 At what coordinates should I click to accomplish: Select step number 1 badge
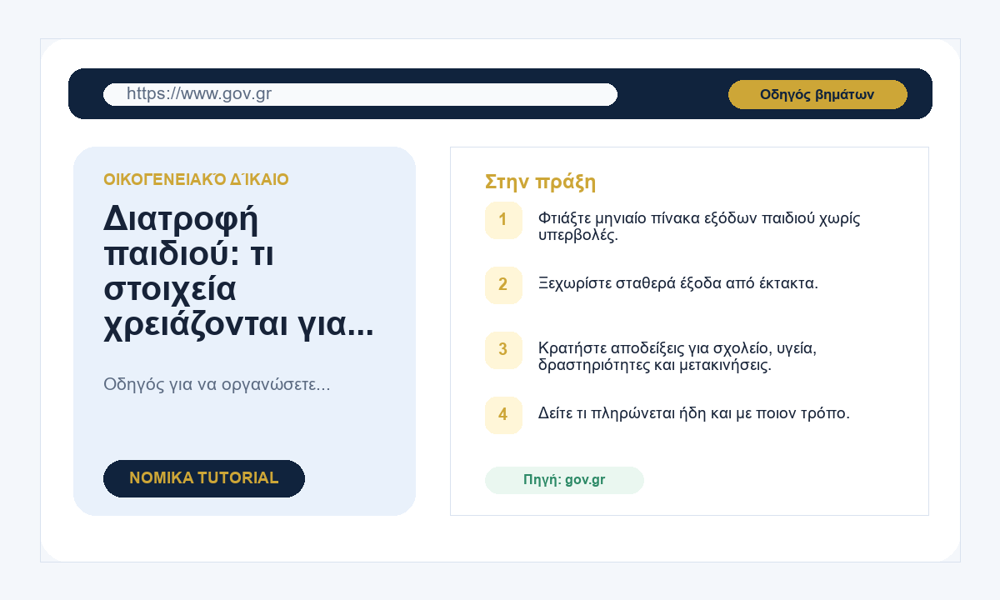point(503,220)
